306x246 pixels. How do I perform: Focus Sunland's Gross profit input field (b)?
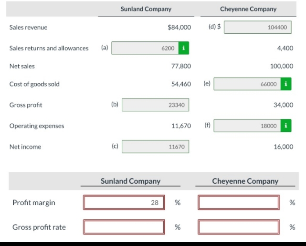tap(156, 105)
